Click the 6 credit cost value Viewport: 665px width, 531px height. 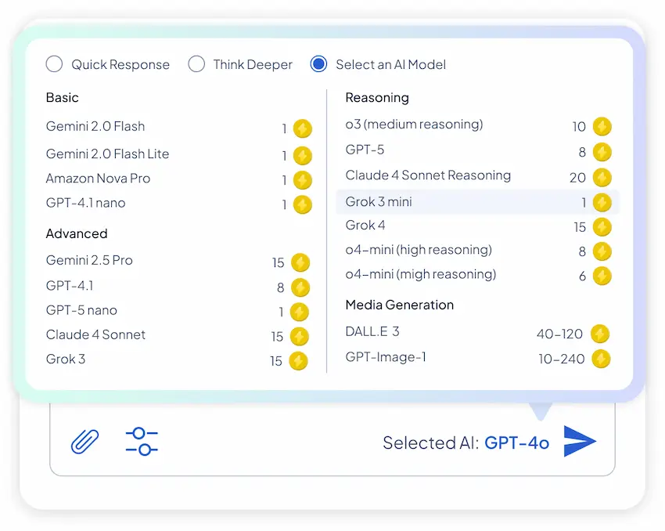click(582, 276)
